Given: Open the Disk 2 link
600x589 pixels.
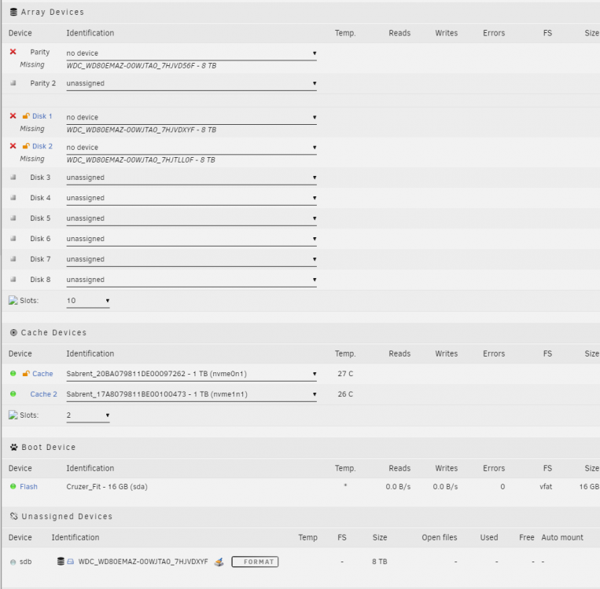Looking at the screenshot, I should pos(42,146).
